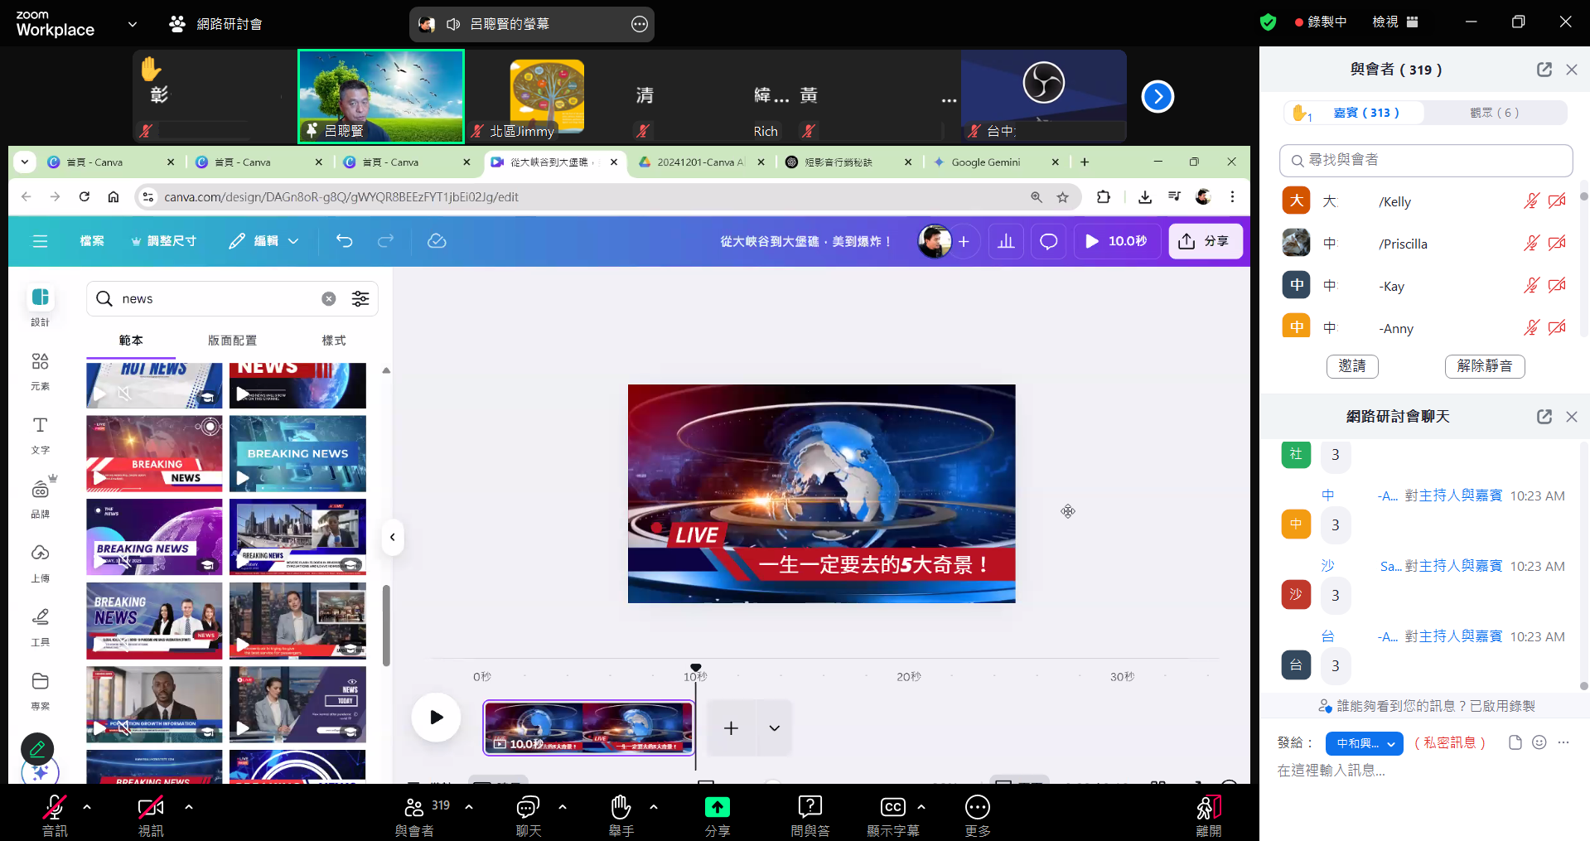This screenshot has width=1590, height=841.
Task: Click the 邀請 invite button
Action: pyautogui.click(x=1352, y=366)
